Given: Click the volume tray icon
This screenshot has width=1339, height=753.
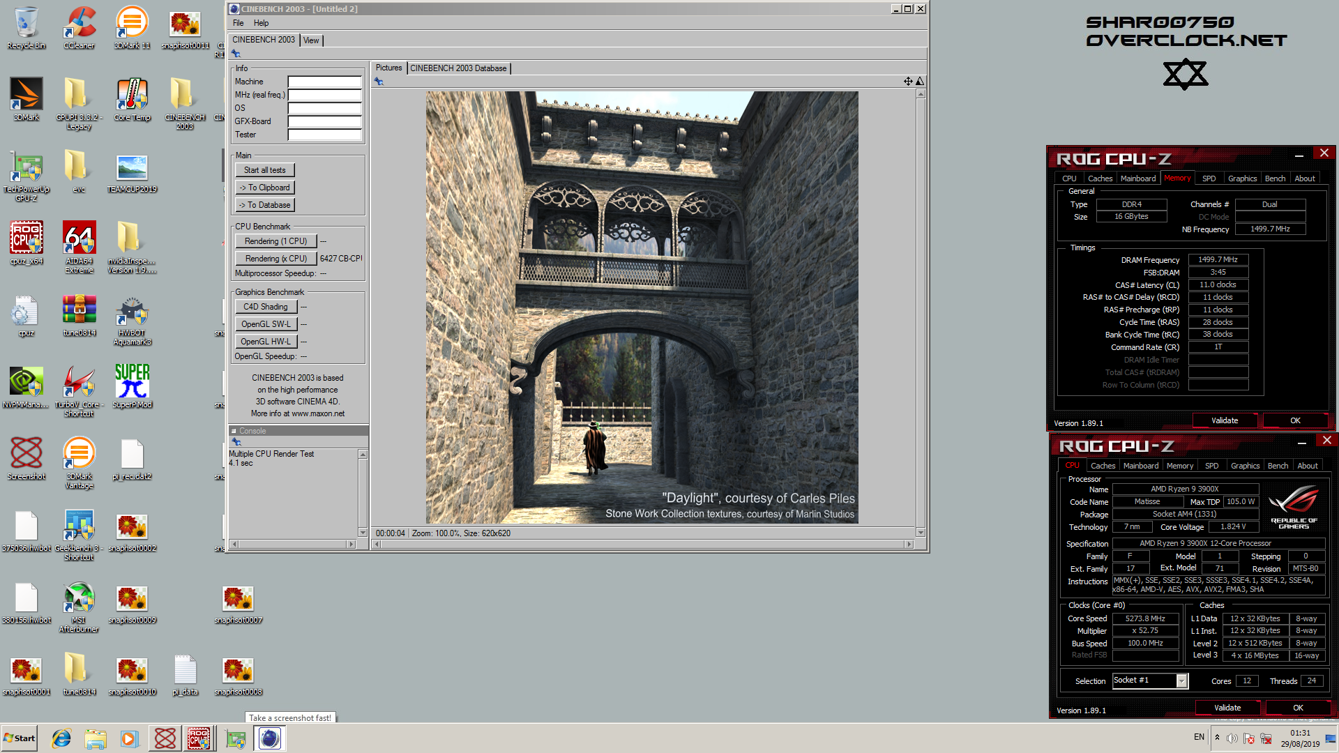Looking at the screenshot, I should 1232,738.
